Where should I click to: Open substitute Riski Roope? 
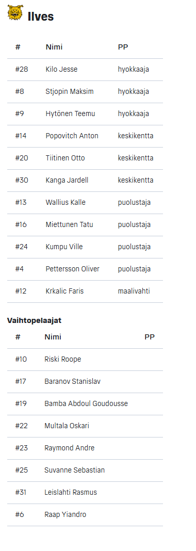pos(85,360)
